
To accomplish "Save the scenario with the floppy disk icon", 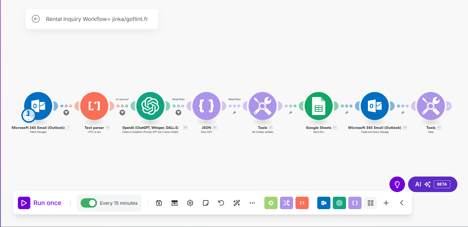I will pyautogui.click(x=159, y=203).
